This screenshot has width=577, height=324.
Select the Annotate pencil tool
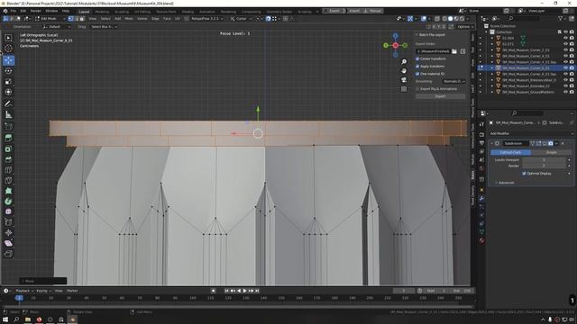click(8, 104)
